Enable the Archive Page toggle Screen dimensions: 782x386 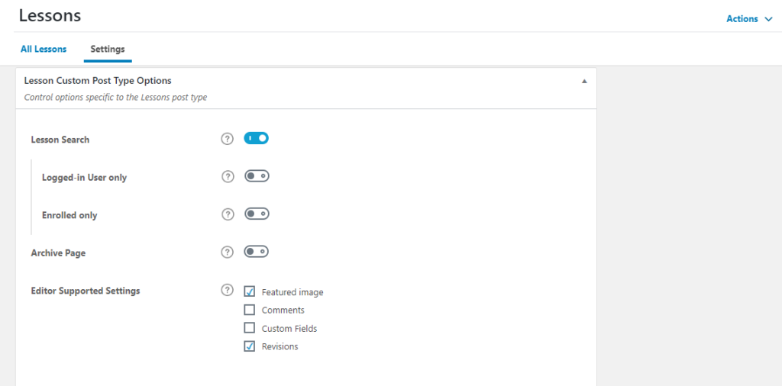click(257, 251)
